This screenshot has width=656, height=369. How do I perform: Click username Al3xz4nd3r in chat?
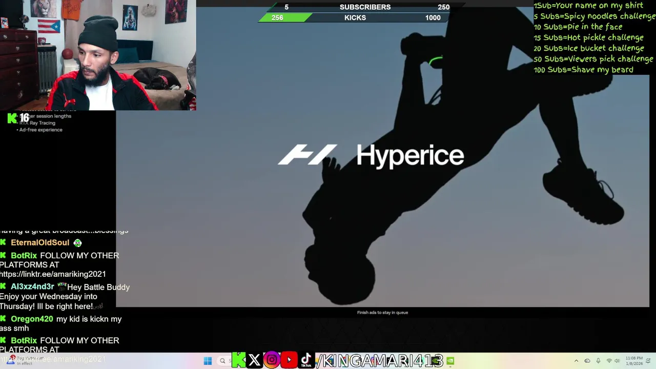coord(32,287)
